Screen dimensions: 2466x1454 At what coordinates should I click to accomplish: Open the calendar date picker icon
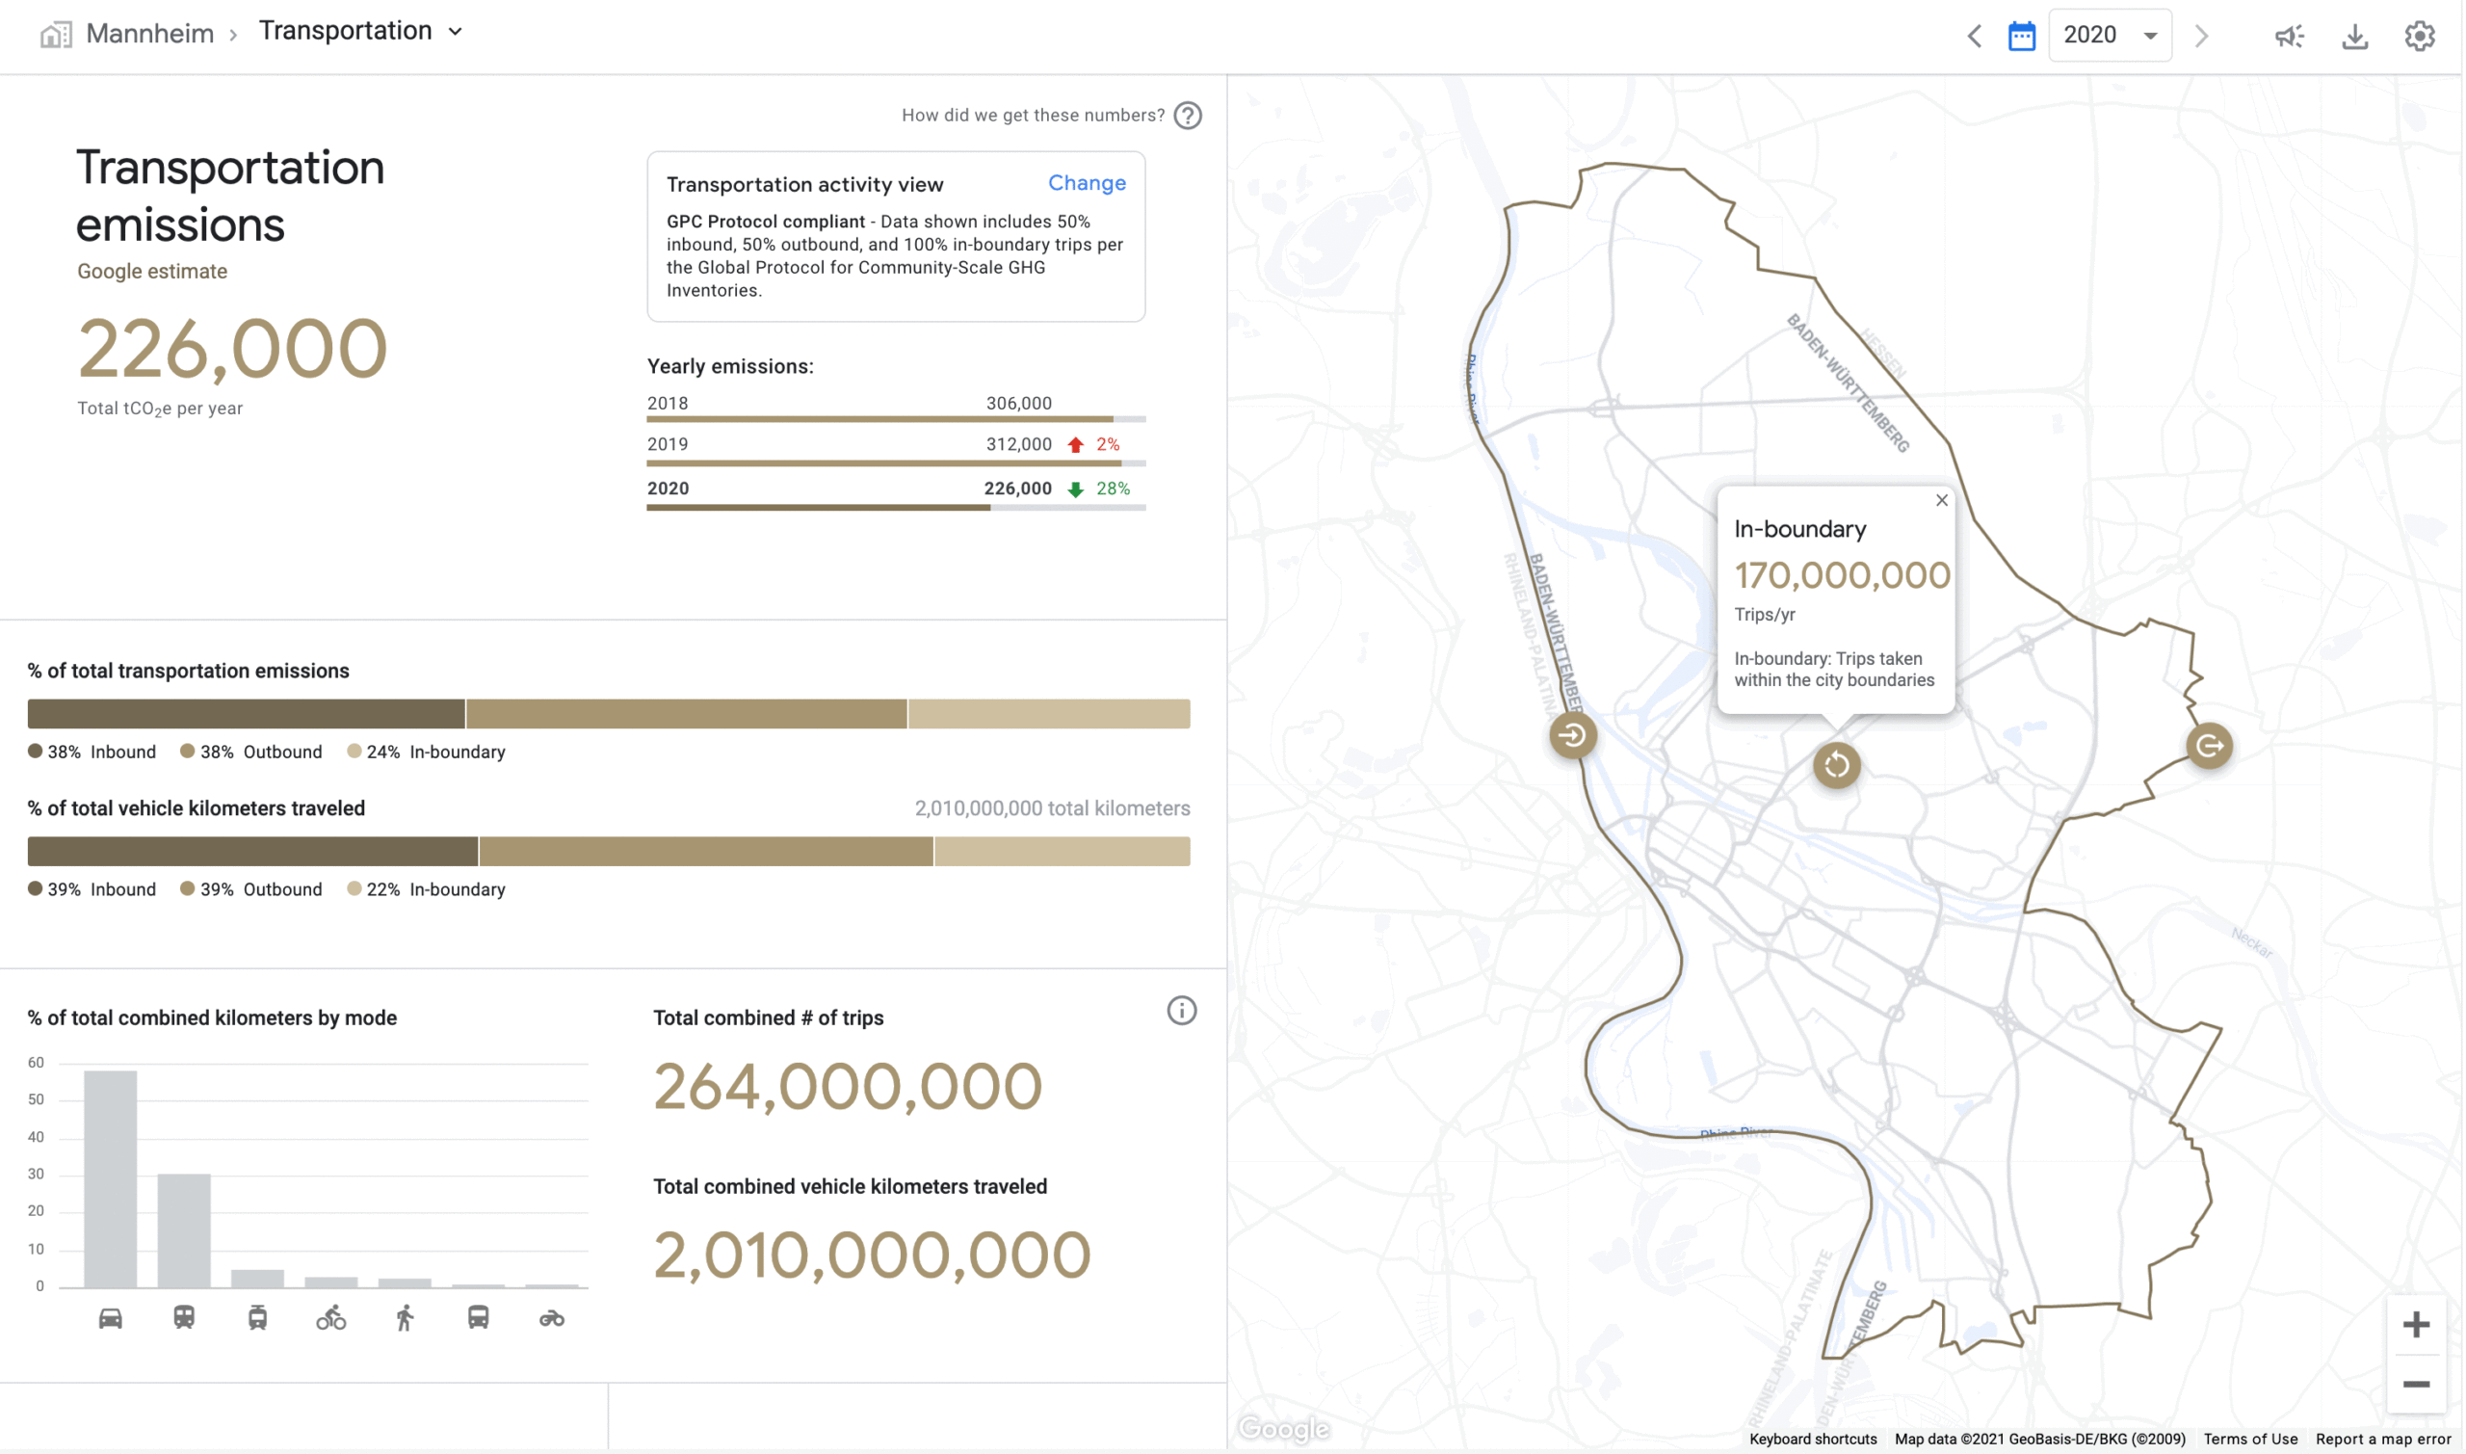tap(2021, 37)
